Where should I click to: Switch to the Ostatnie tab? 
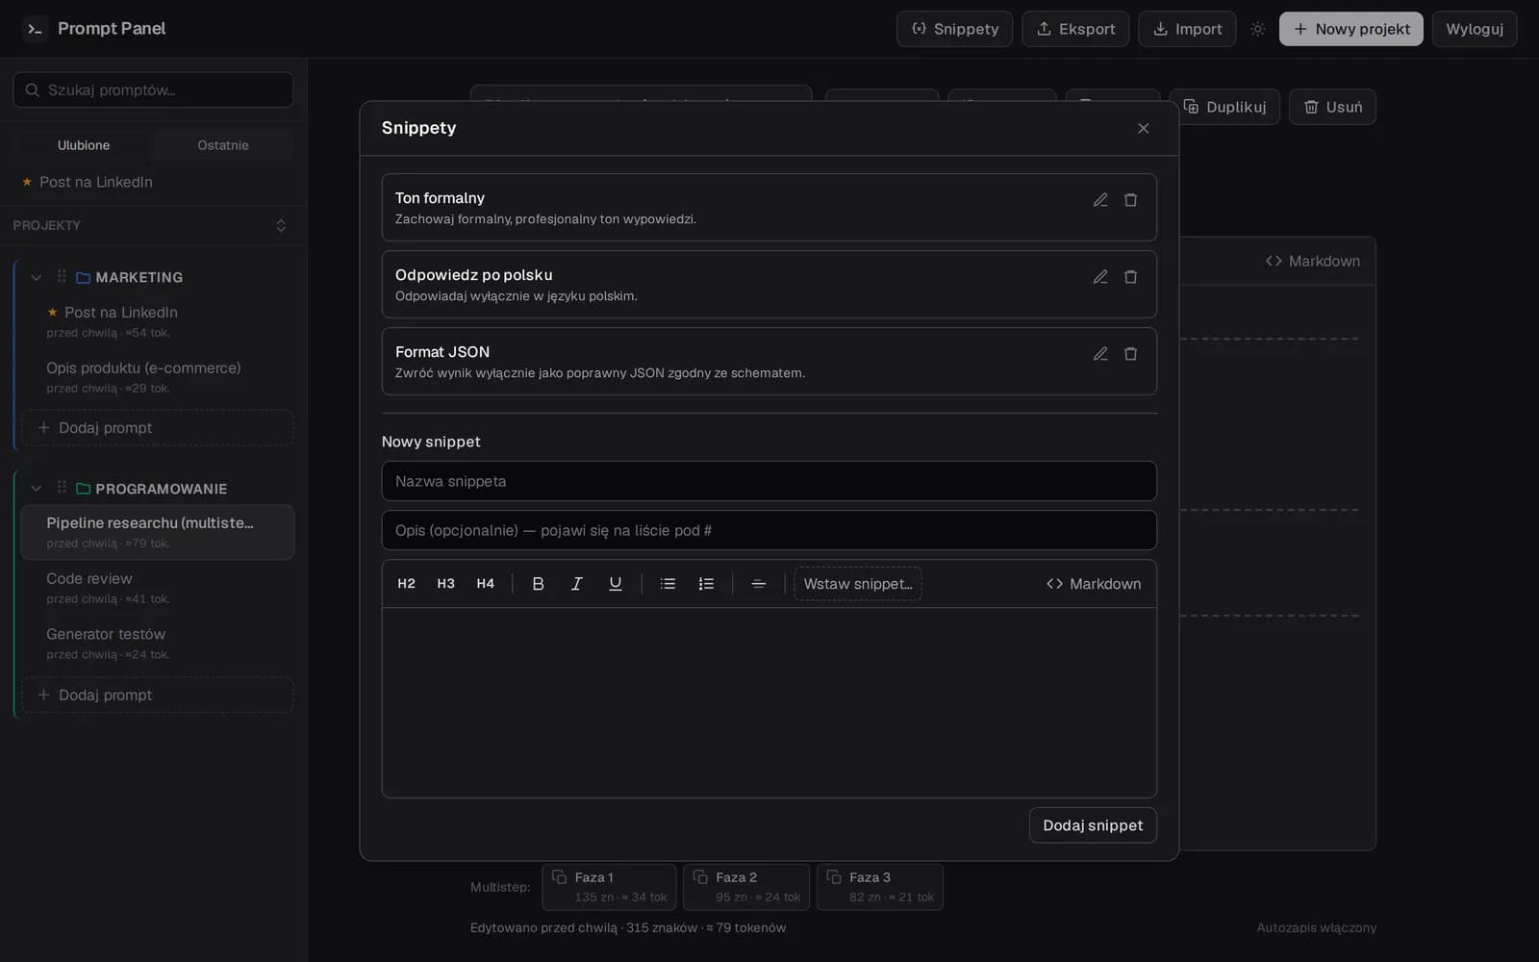(223, 145)
